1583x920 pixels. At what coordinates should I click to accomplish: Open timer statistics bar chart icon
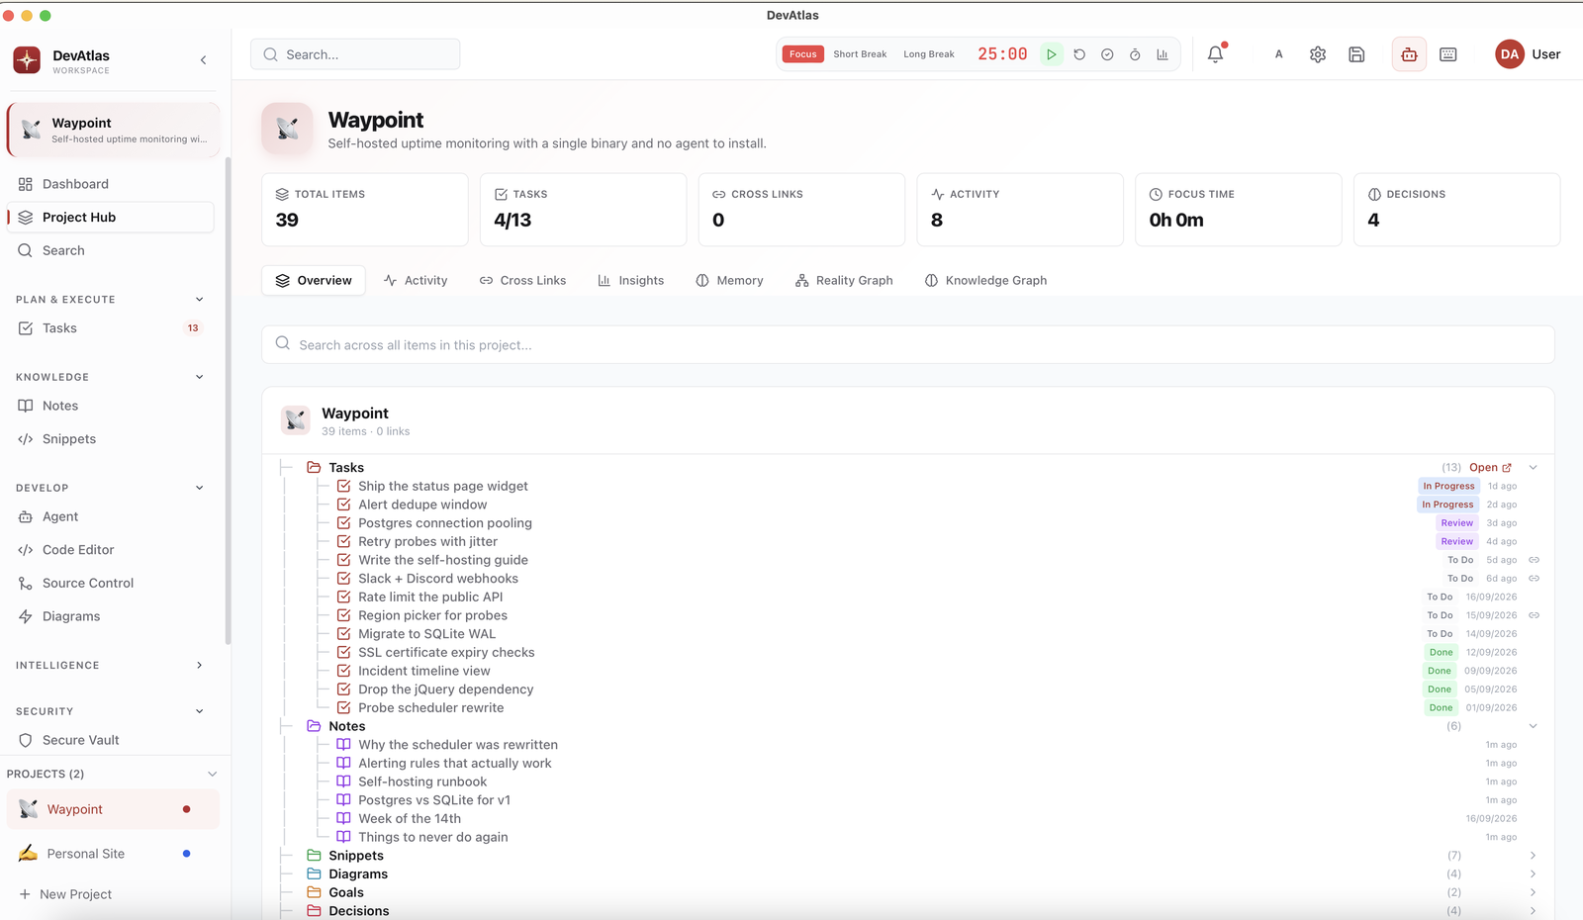tap(1163, 54)
